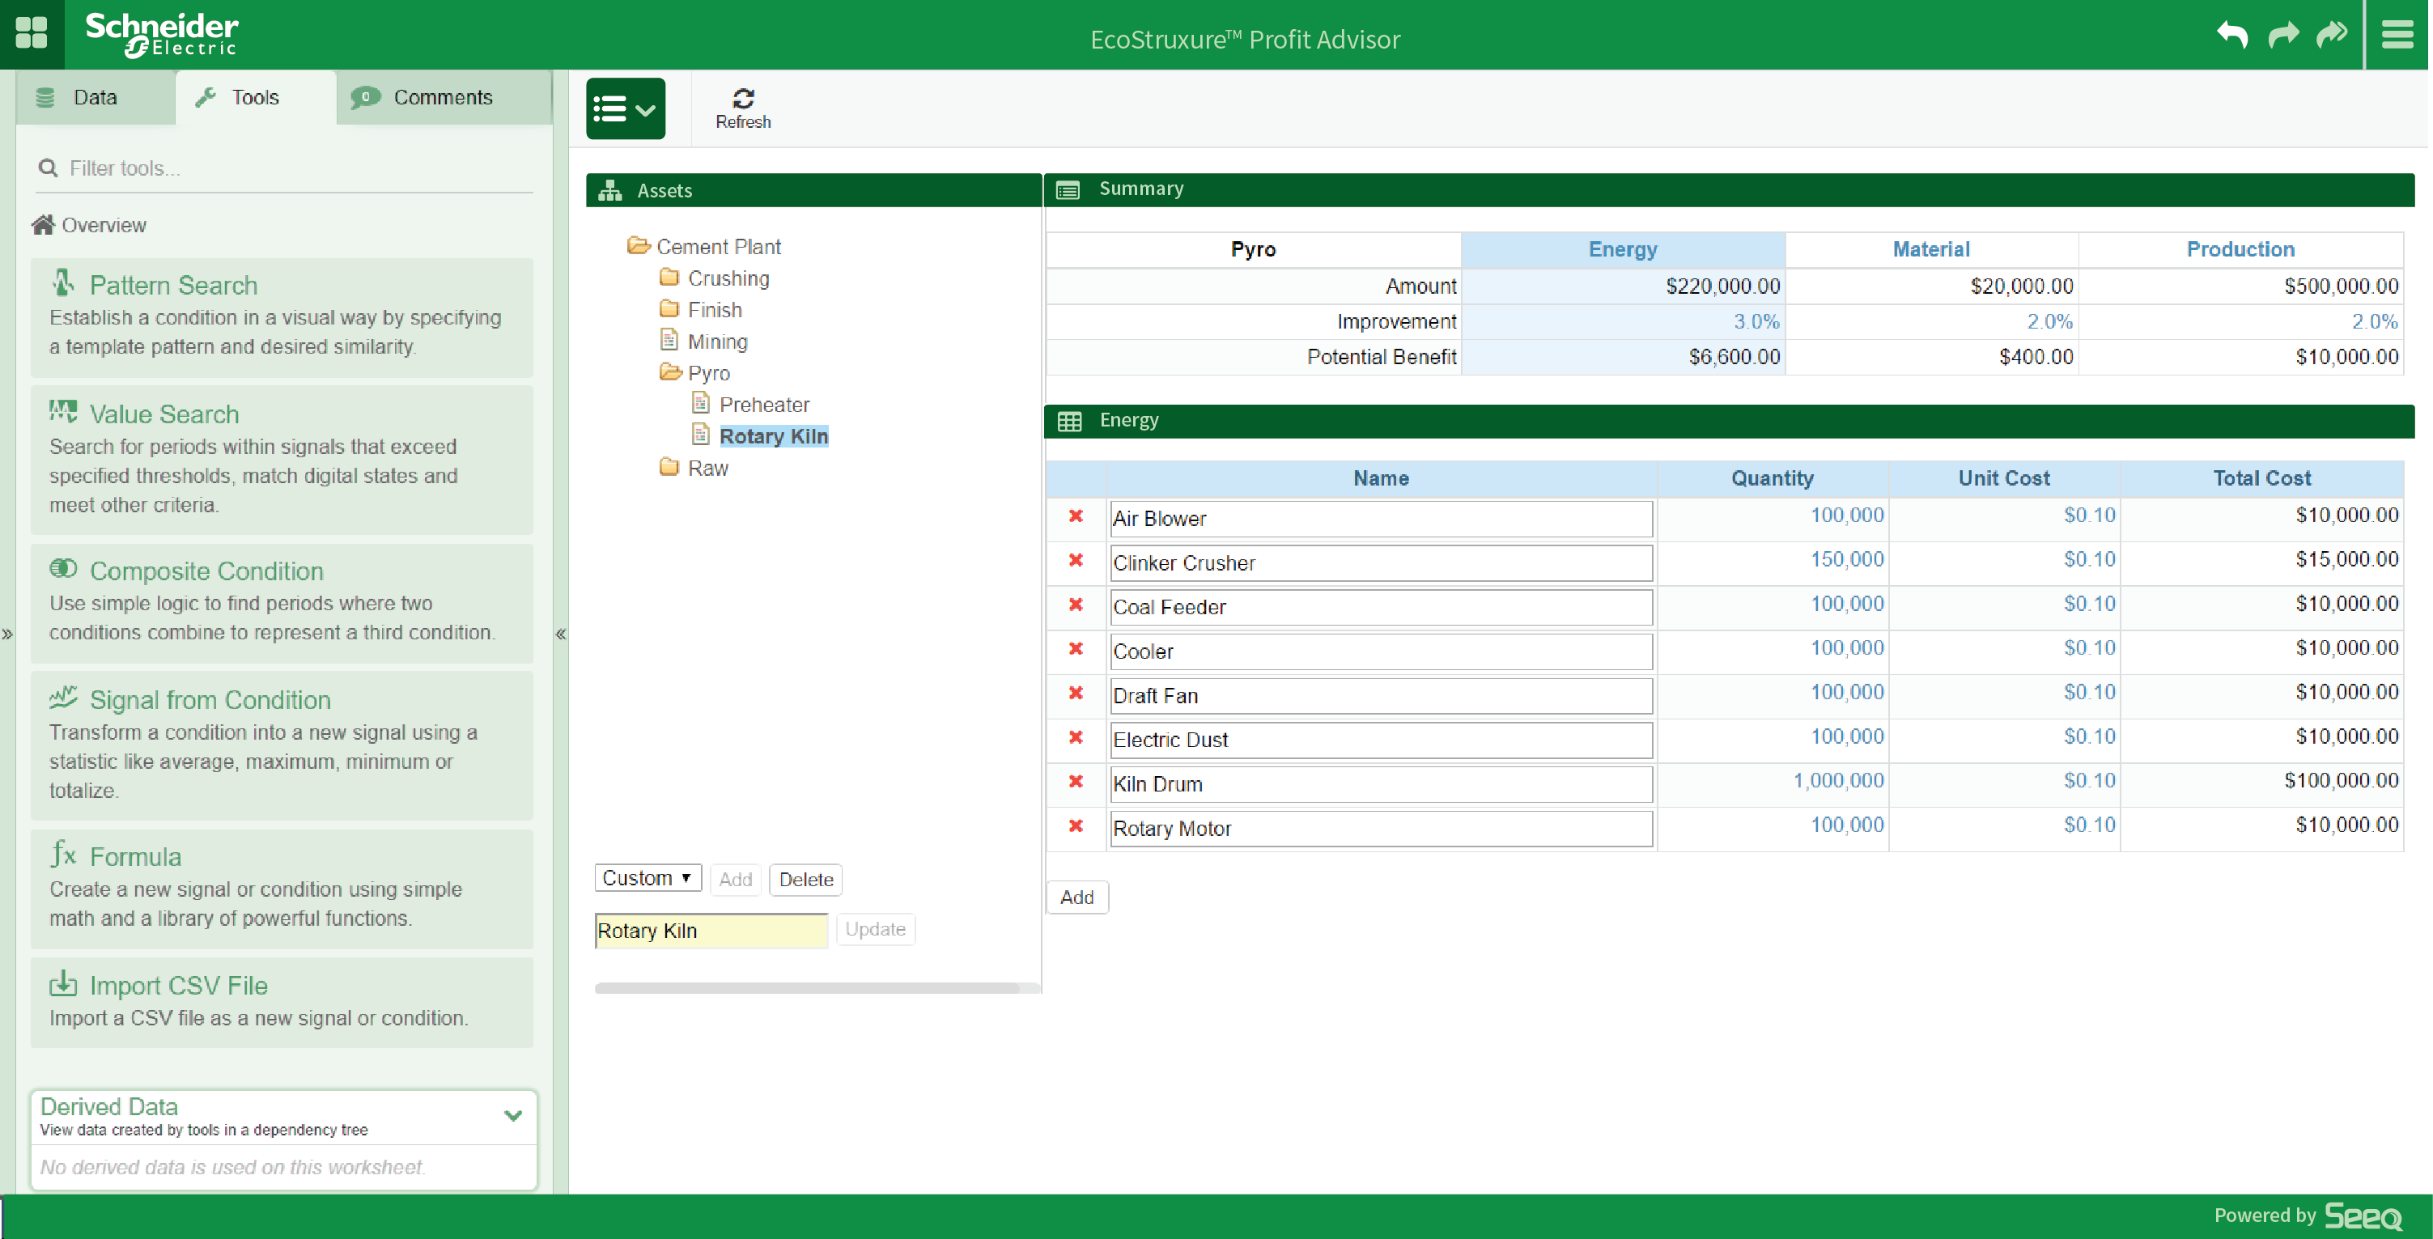Click the Schneider Electric logo
2433x1239 pixels.
point(162,35)
